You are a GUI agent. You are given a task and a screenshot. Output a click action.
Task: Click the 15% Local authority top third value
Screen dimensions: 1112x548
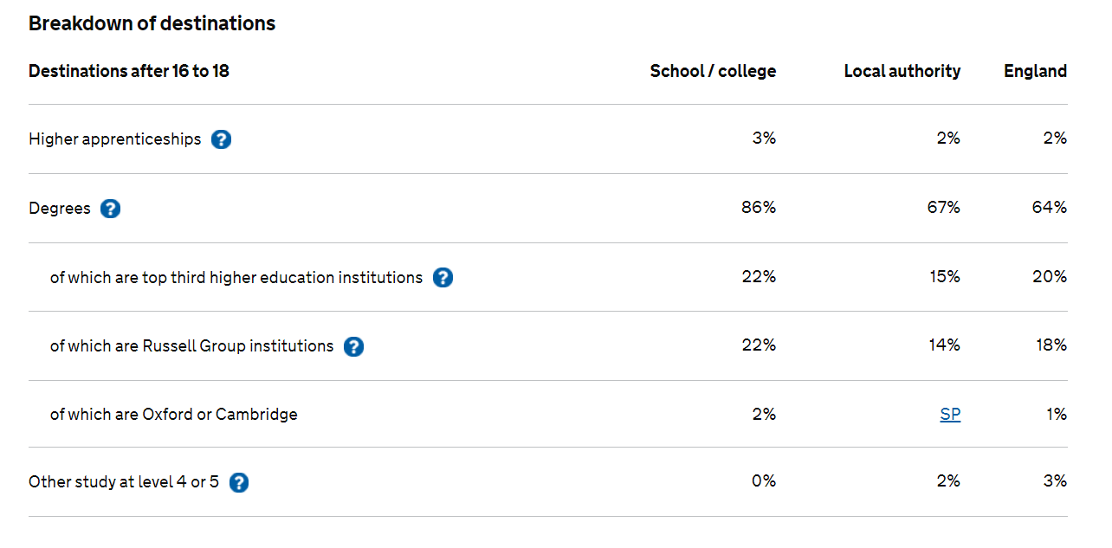(x=944, y=277)
